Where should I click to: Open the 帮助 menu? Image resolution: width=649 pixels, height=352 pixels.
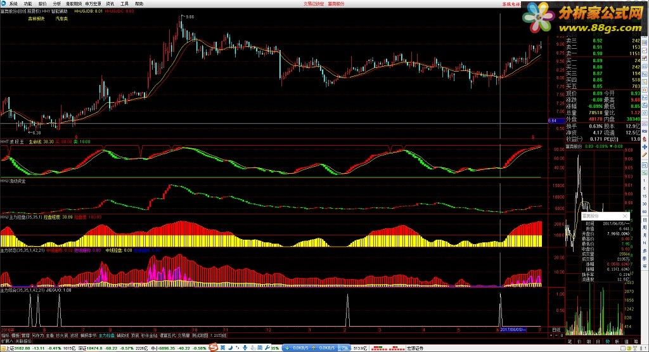point(139,4)
